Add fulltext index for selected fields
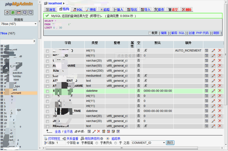 (x=118, y=131)
